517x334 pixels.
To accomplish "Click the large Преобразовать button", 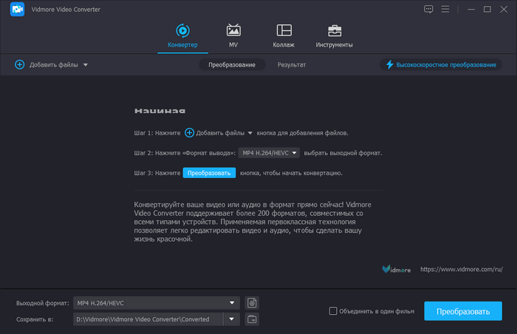I will click(463, 311).
